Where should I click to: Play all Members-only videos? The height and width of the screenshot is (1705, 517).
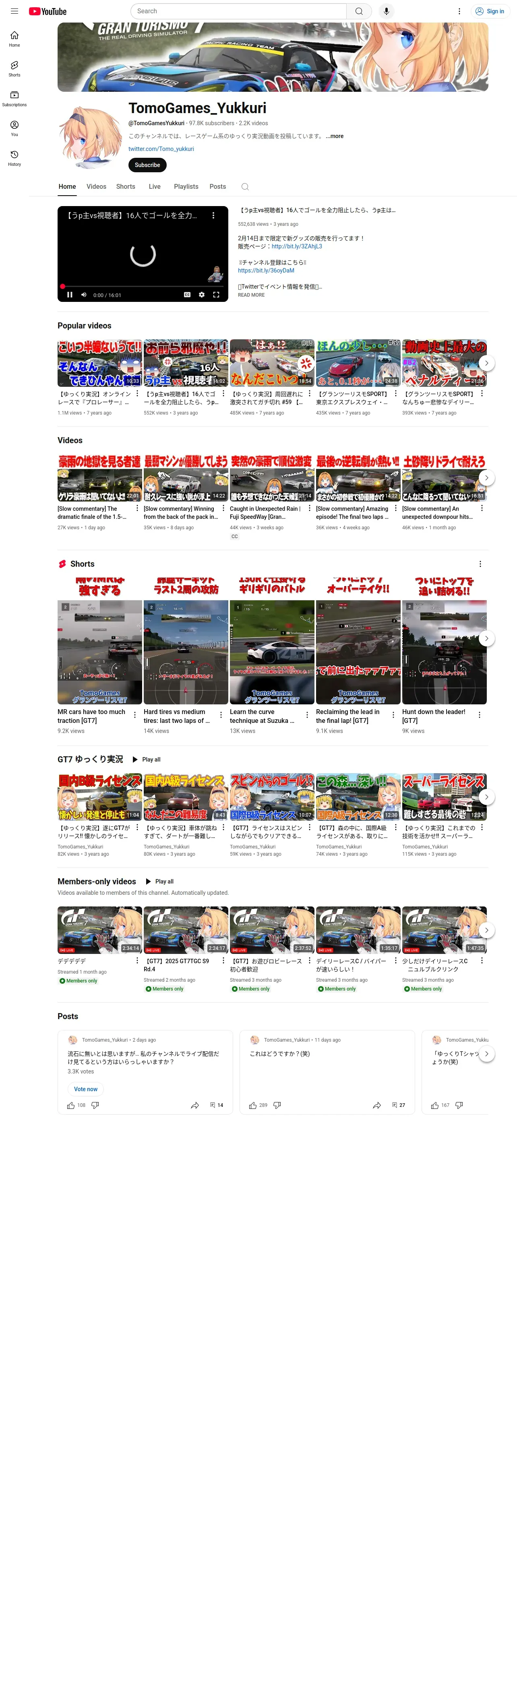159,881
